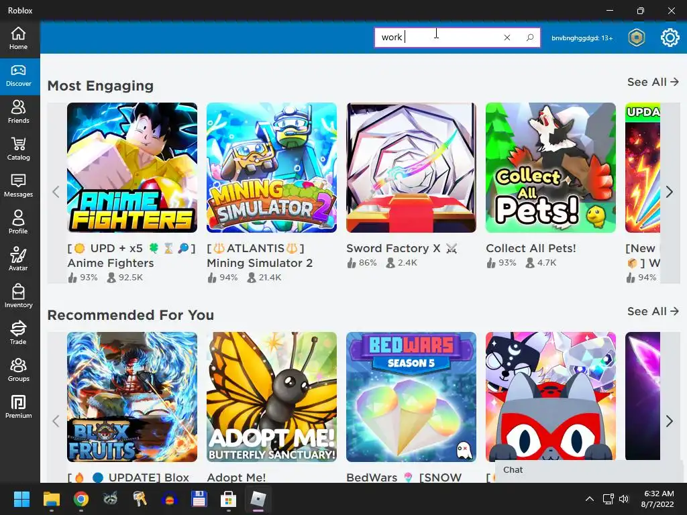View your Profile page
Image resolution: width=687 pixels, height=515 pixels.
click(18, 223)
